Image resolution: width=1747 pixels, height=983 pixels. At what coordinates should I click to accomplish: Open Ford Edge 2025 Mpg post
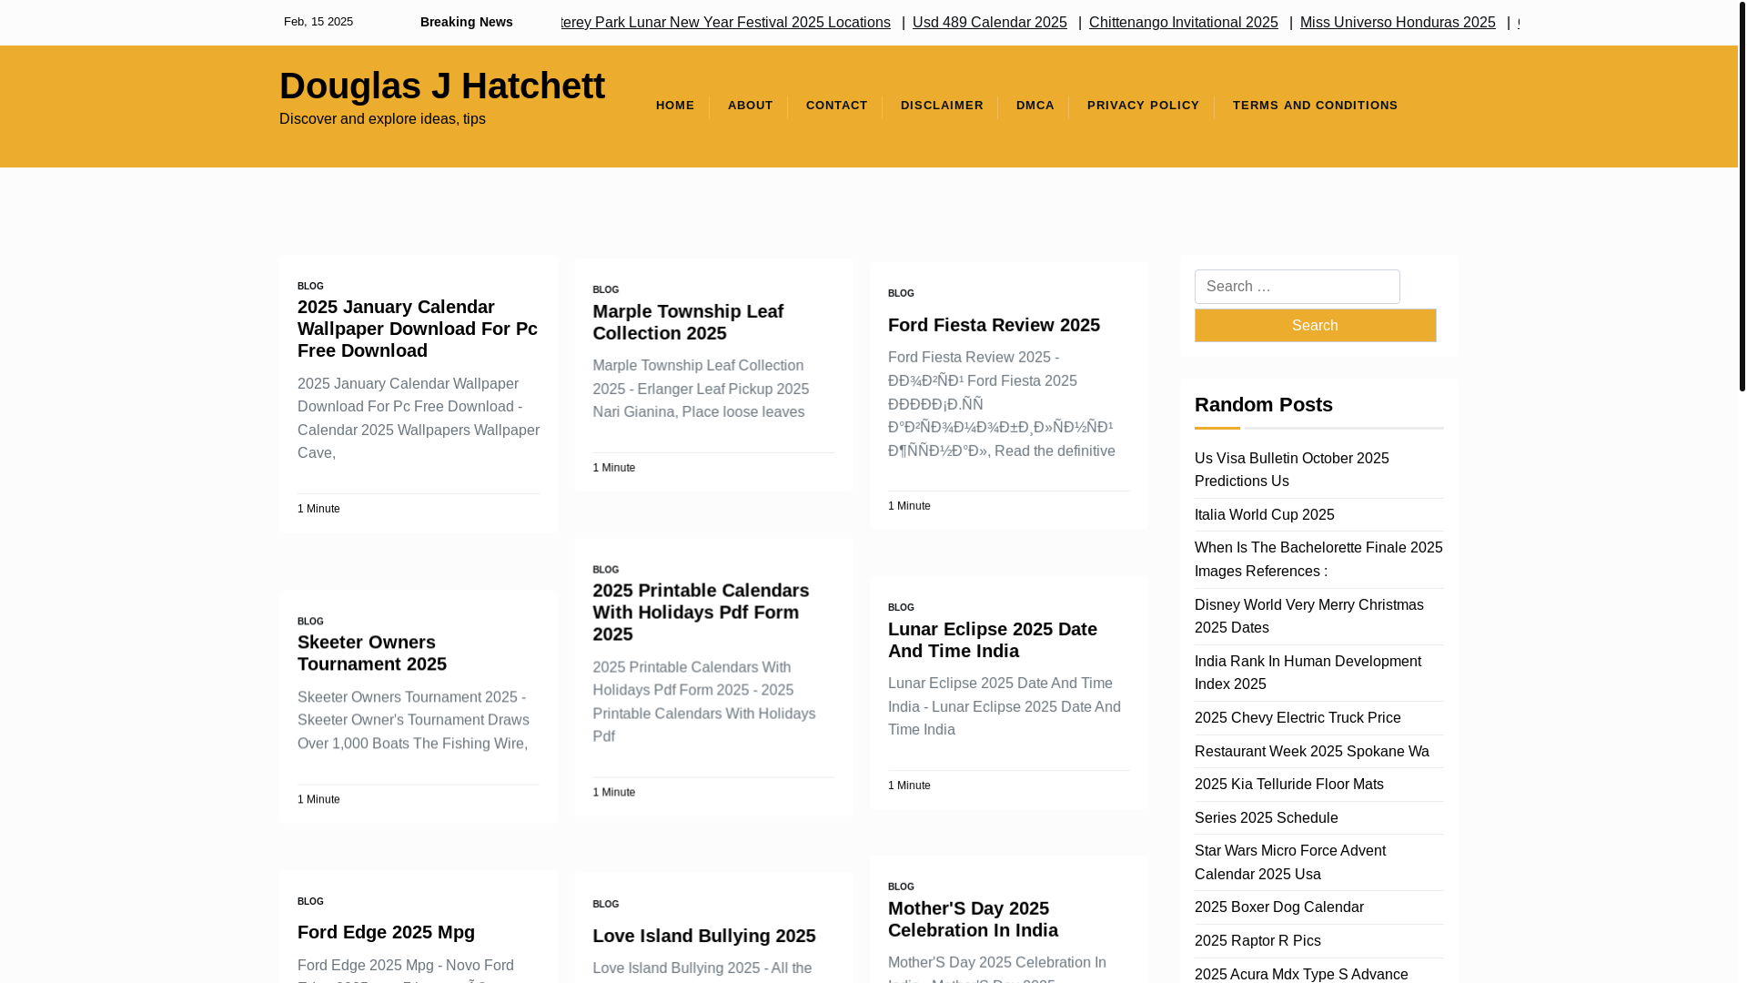(386, 932)
